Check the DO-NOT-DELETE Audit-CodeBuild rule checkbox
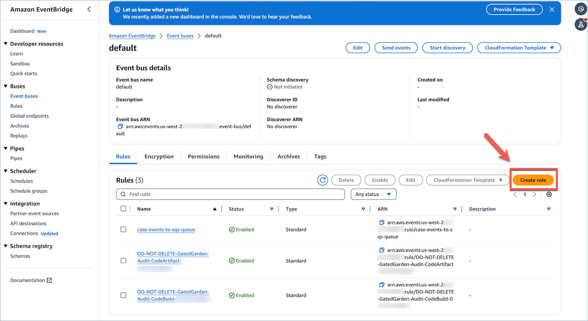Viewport: 588px width, 321px height. [x=123, y=295]
